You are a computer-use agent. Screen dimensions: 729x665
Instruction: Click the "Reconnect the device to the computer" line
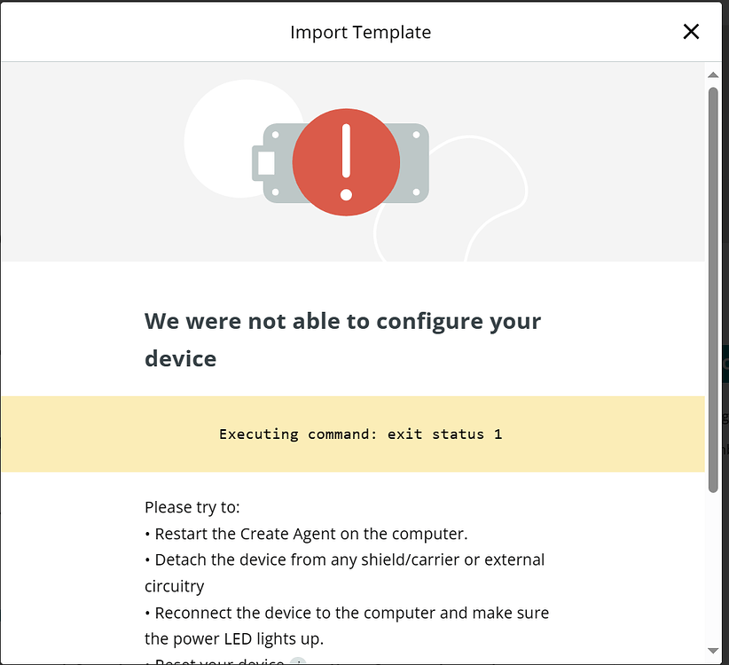pos(347,613)
